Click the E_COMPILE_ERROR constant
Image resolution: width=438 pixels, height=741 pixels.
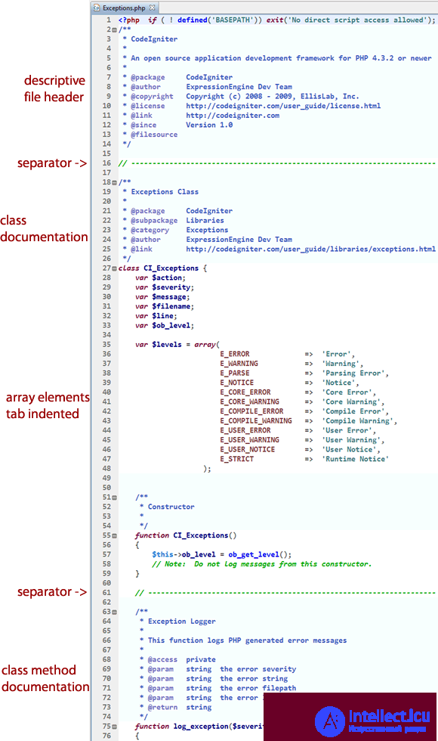coord(251,411)
